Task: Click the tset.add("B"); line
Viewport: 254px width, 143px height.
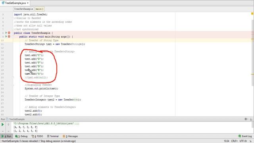Action: pyautogui.click(x=34, y=66)
